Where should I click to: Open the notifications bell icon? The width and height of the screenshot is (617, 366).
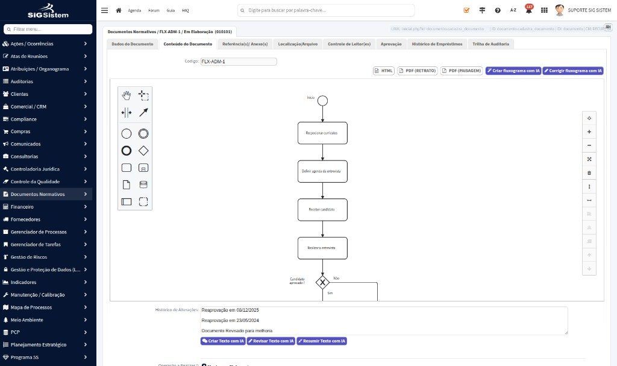coord(529,10)
